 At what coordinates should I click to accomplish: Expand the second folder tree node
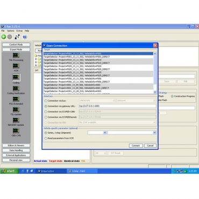point(36,62)
